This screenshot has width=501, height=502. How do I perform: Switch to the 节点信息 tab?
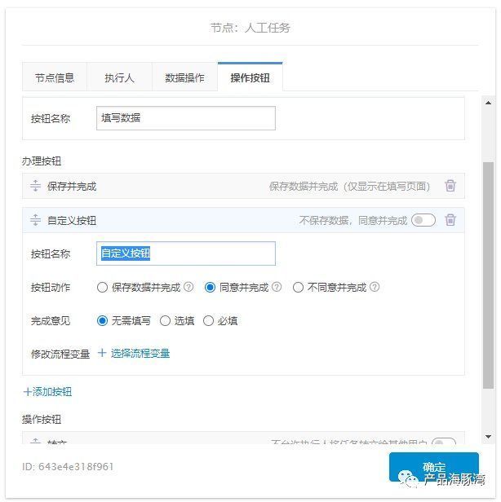pyautogui.click(x=55, y=77)
